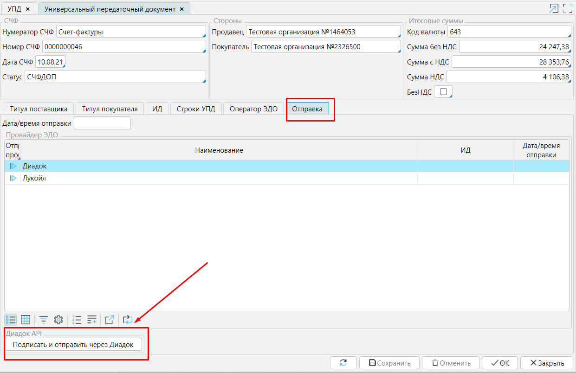Open the filter icon in grid toolbar
Image resolution: width=576 pixels, height=373 pixels.
pyautogui.click(x=43, y=320)
